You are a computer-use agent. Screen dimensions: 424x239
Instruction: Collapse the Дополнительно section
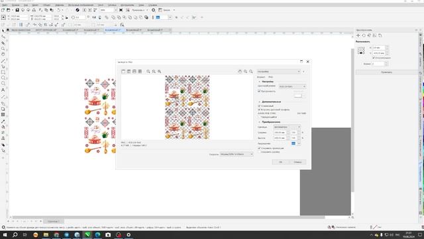[x=259, y=102]
